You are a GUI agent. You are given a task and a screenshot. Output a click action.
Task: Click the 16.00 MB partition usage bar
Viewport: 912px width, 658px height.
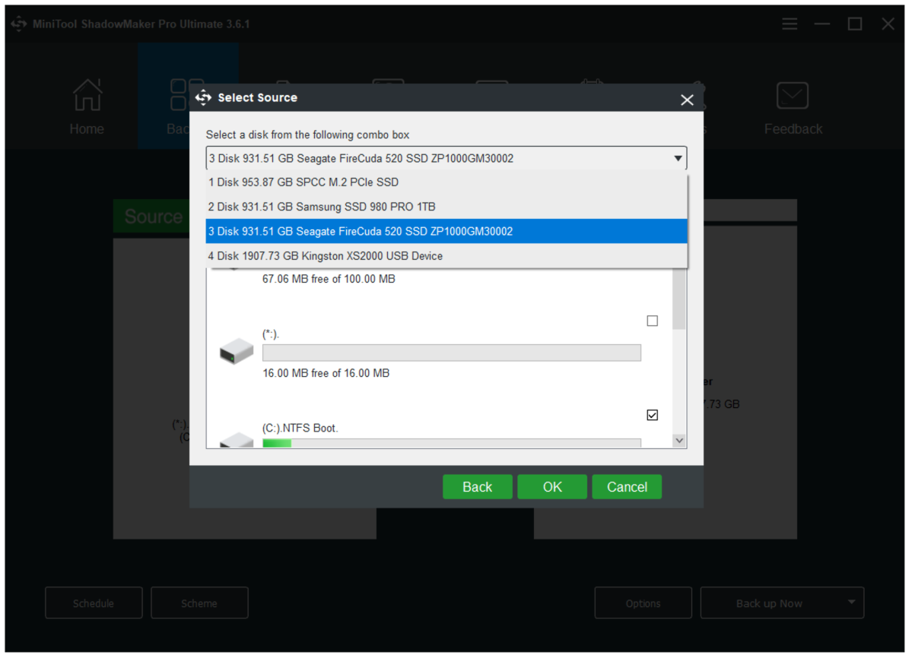coord(451,353)
